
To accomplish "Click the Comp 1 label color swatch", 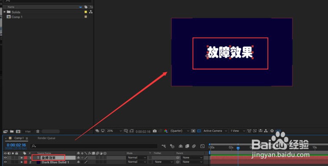I will (x=86, y=17).
